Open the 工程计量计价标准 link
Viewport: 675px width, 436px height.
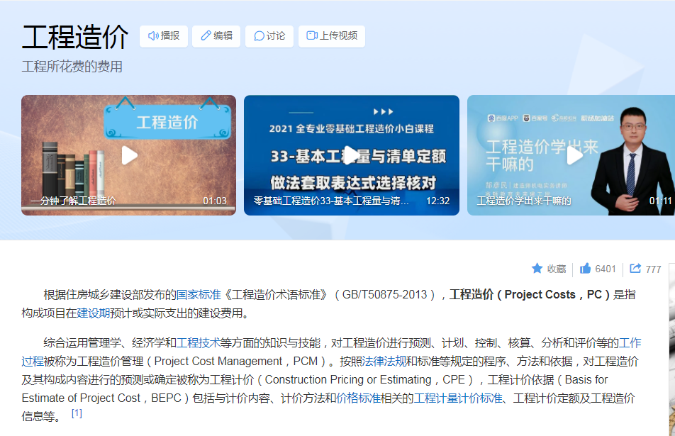tap(458, 398)
